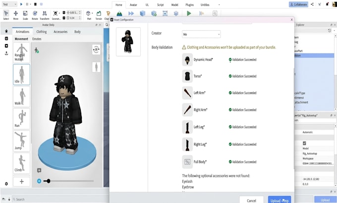This screenshot has height=203, width=337.
Task: Activate the Transform tool
Action: pos(45,15)
